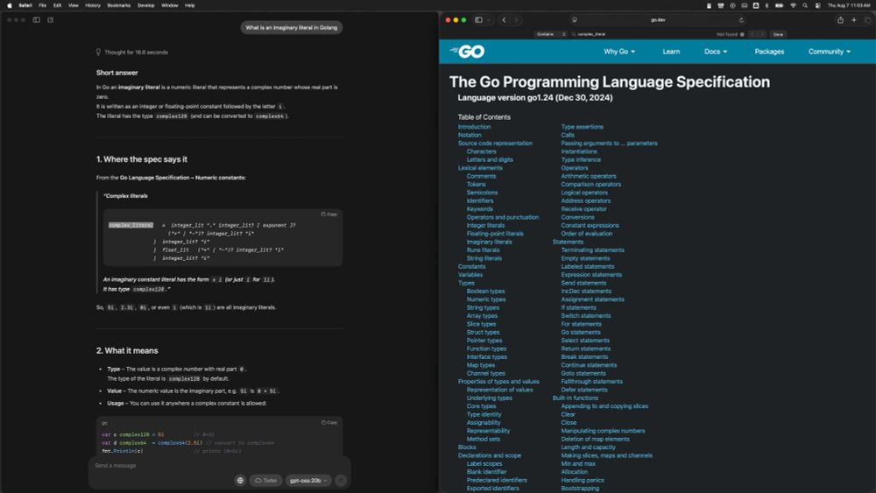Click the Go logo on go.dev
This screenshot has width=876, height=493.
[467, 52]
